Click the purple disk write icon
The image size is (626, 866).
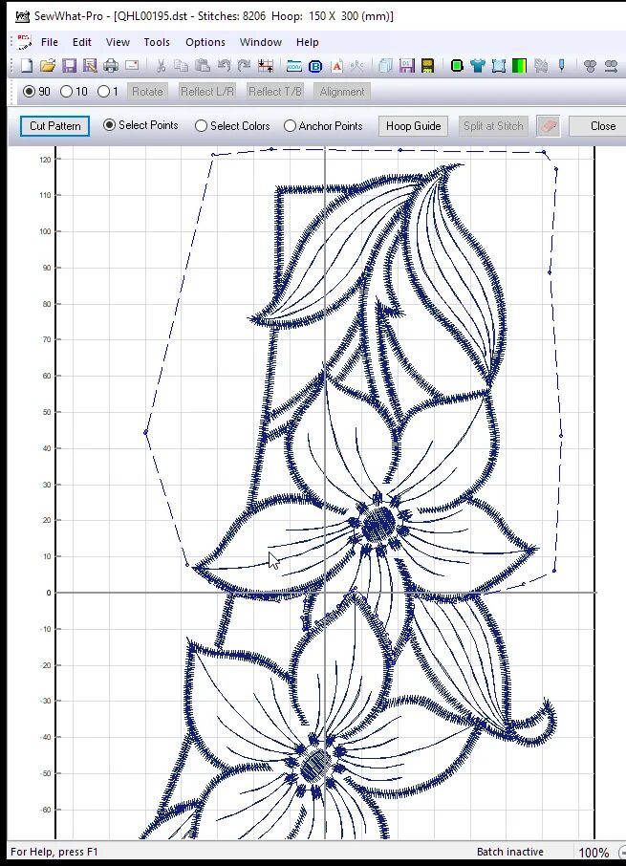coord(407,66)
